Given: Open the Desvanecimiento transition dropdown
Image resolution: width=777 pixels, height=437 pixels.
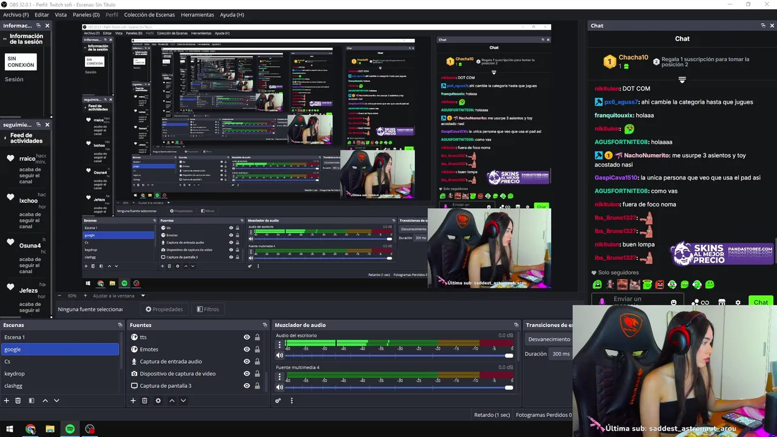Looking at the screenshot, I should click(x=549, y=339).
